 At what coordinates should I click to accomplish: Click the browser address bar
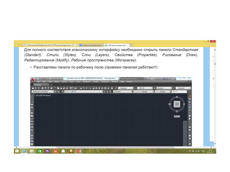click(51, 45)
